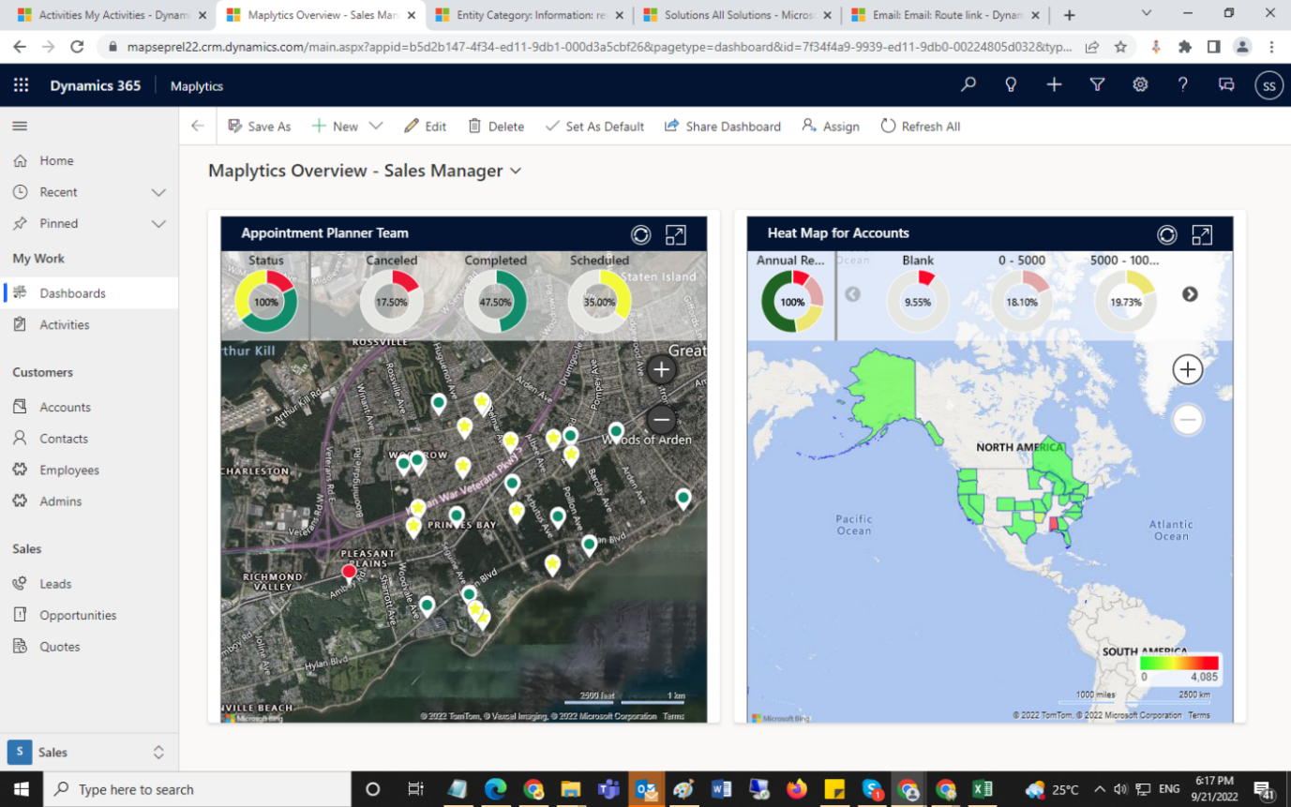This screenshot has width=1291, height=807.
Task: Click the Share Dashboard button
Action: 722,127
